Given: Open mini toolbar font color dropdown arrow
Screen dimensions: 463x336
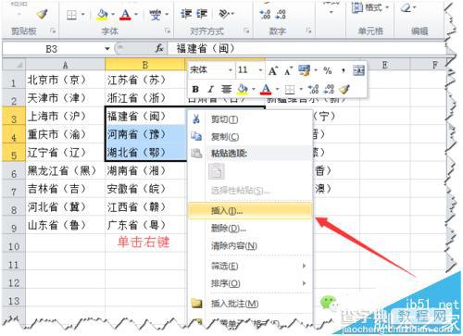Looking at the screenshot, I should point(277,90).
